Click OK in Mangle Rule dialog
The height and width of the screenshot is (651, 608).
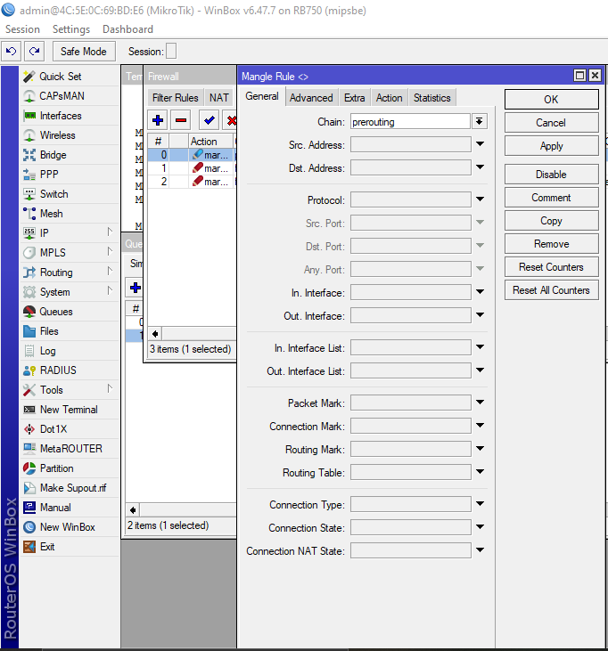552,100
